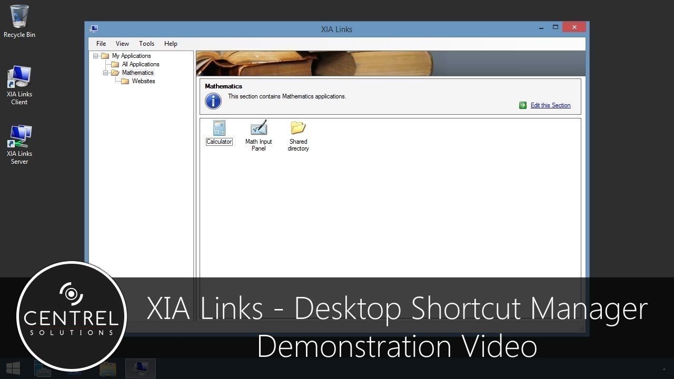Minimize the XIA Links window
674x379 pixels.
click(540, 27)
